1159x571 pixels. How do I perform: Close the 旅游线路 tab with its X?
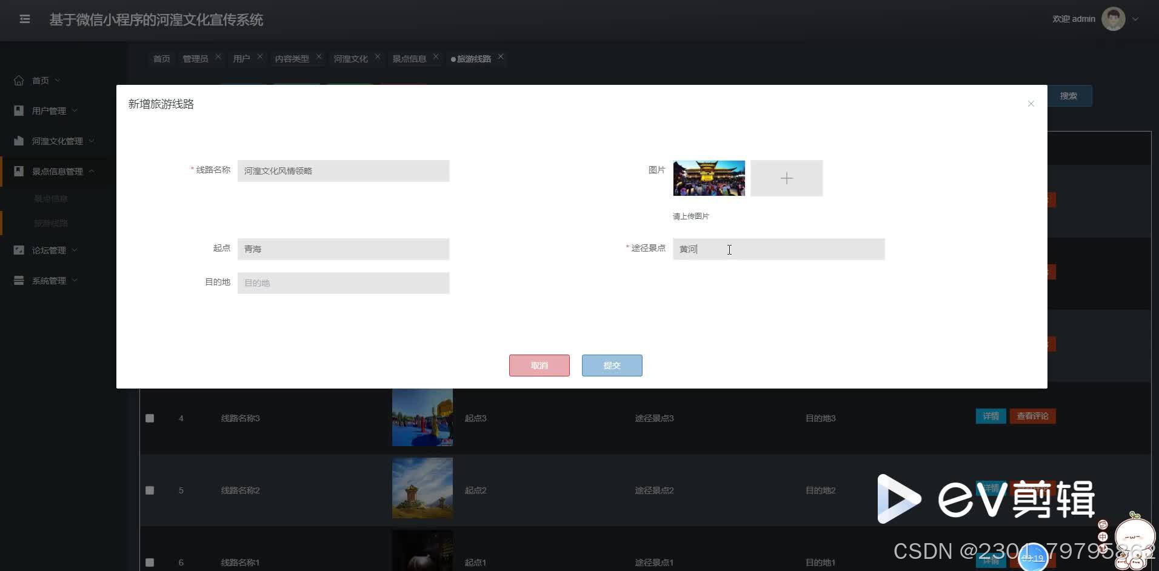pos(501,56)
